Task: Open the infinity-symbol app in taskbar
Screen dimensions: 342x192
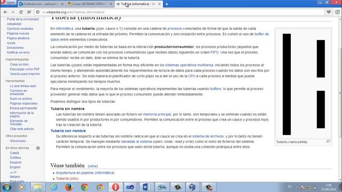Action: pos(130,187)
